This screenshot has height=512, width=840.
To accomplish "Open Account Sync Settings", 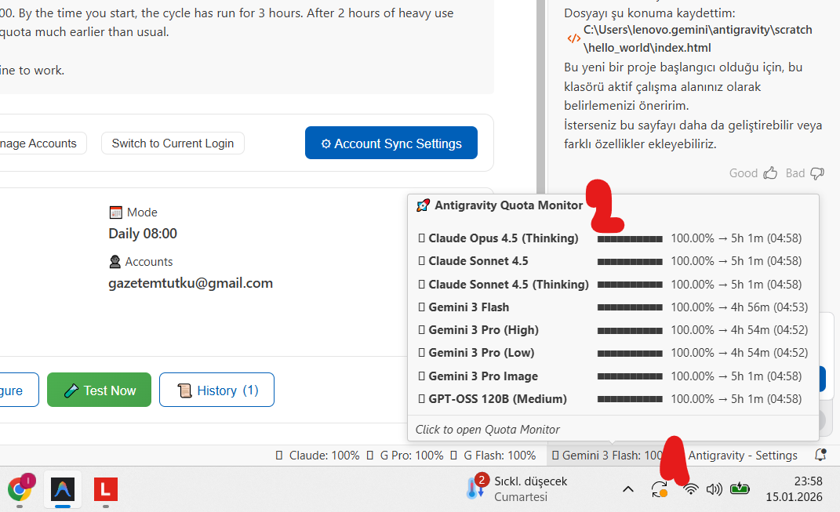I will click(x=391, y=143).
